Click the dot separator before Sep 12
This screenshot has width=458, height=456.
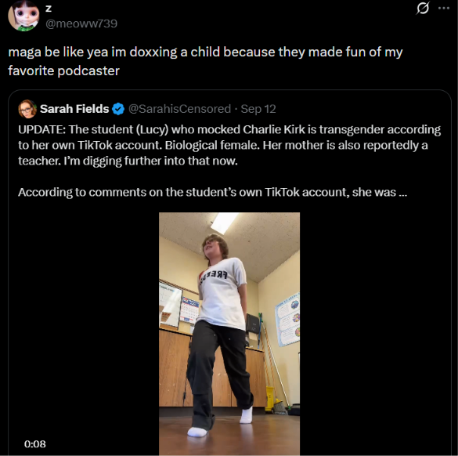[x=236, y=109]
